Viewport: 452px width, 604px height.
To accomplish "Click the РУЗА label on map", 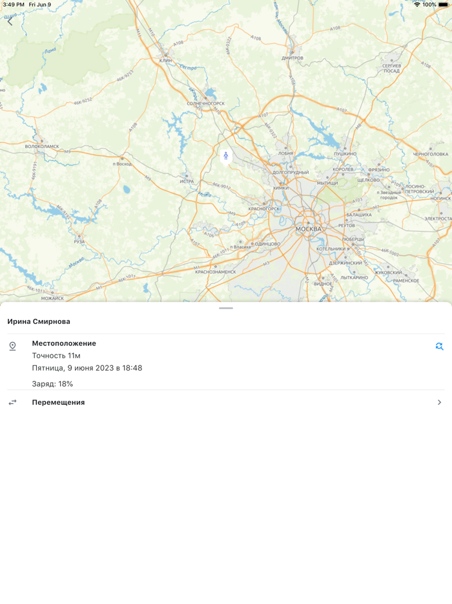I will coord(79,242).
